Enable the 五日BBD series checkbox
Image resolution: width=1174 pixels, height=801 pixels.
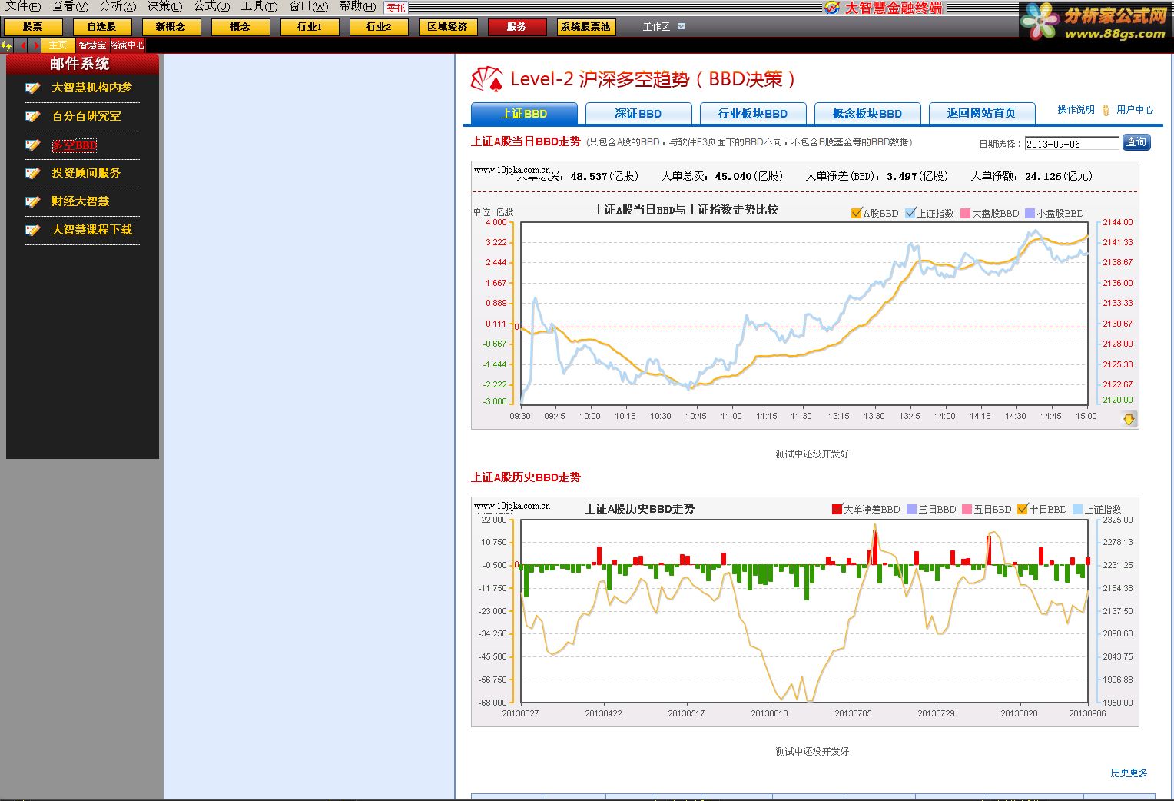(x=967, y=509)
